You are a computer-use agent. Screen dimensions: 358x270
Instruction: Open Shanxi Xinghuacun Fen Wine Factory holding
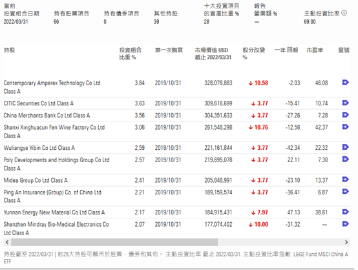54,131
